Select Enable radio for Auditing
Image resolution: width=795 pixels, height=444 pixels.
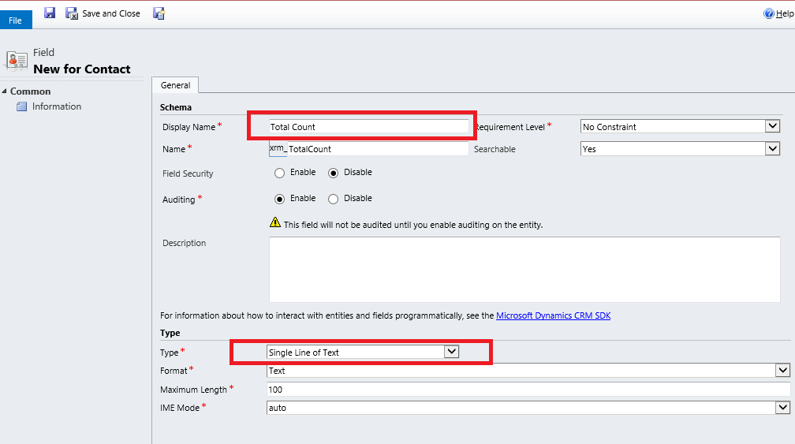[279, 200]
